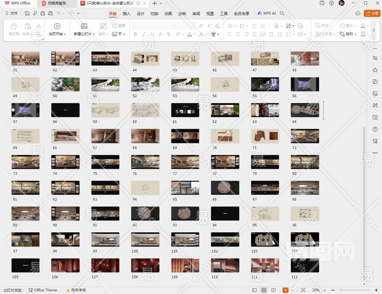Open search with the magnifier icon
This screenshot has width=382, height=294.
tap(282, 13)
